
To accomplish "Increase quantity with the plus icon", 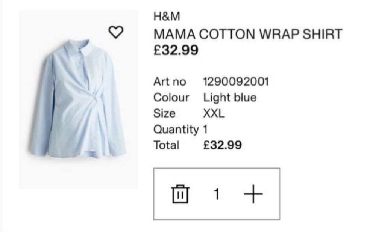I will coord(253,194).
